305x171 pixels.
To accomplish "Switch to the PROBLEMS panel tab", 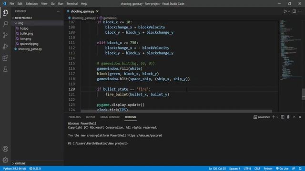I will pyautogui.click(x=74, y=117).
